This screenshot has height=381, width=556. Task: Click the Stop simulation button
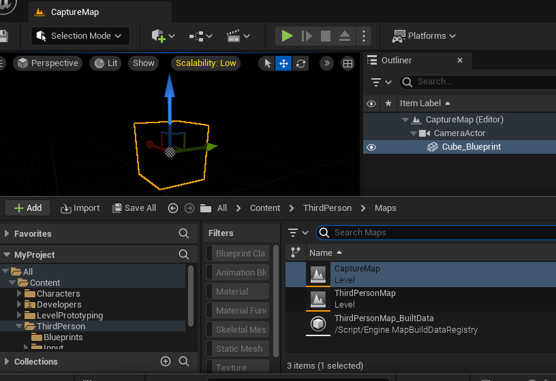pos(326,36)
